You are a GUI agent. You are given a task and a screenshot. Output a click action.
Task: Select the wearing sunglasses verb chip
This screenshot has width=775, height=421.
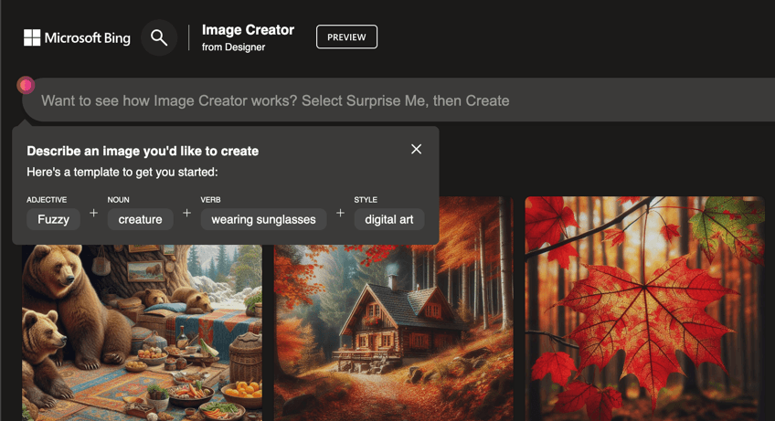pyautogui.click(x=263, y=219)
